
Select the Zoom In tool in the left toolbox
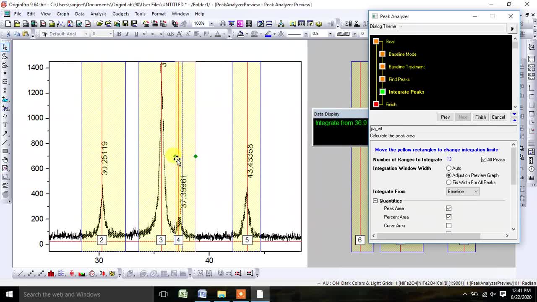coord(5,56)
